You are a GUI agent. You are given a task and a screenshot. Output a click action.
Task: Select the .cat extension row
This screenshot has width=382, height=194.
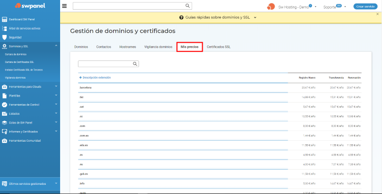220,107
